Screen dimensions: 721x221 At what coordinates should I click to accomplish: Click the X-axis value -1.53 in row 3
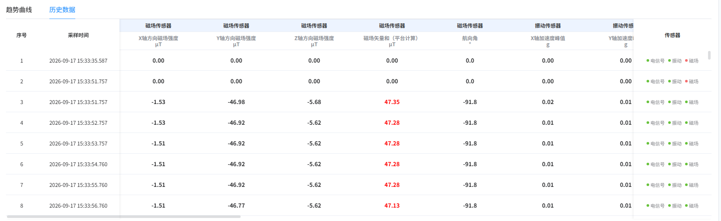click(158, 102)
